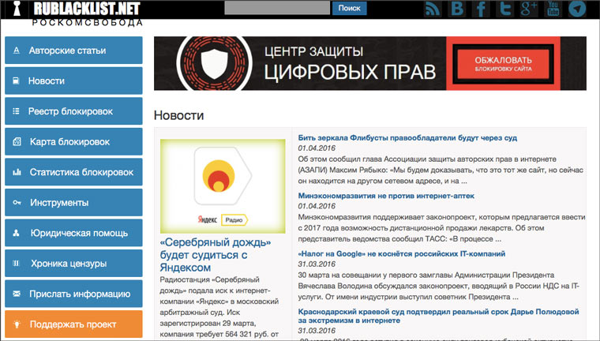Open Карта блокировок page
Viewport: 600px width, 341px height.
(x=73, y=141)
